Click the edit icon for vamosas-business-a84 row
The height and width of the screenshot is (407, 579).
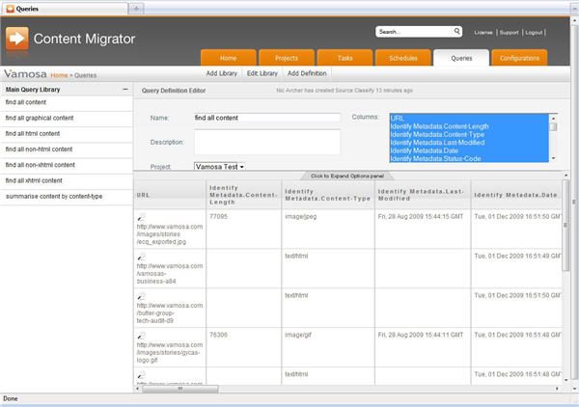click(141, 258)
